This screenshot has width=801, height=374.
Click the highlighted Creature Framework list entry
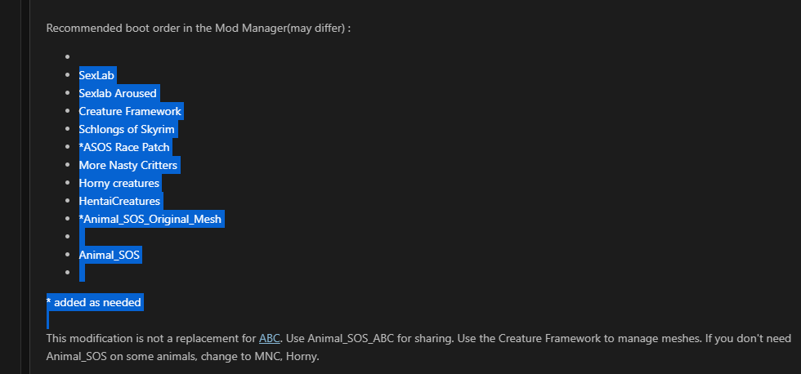point(130,111)
